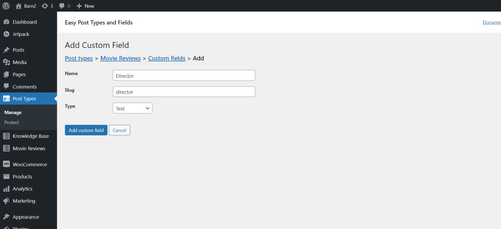The width and height of the screenshot is (501, 229).
Task: Click inside the Name field containing Director
Action: point(184,75)
